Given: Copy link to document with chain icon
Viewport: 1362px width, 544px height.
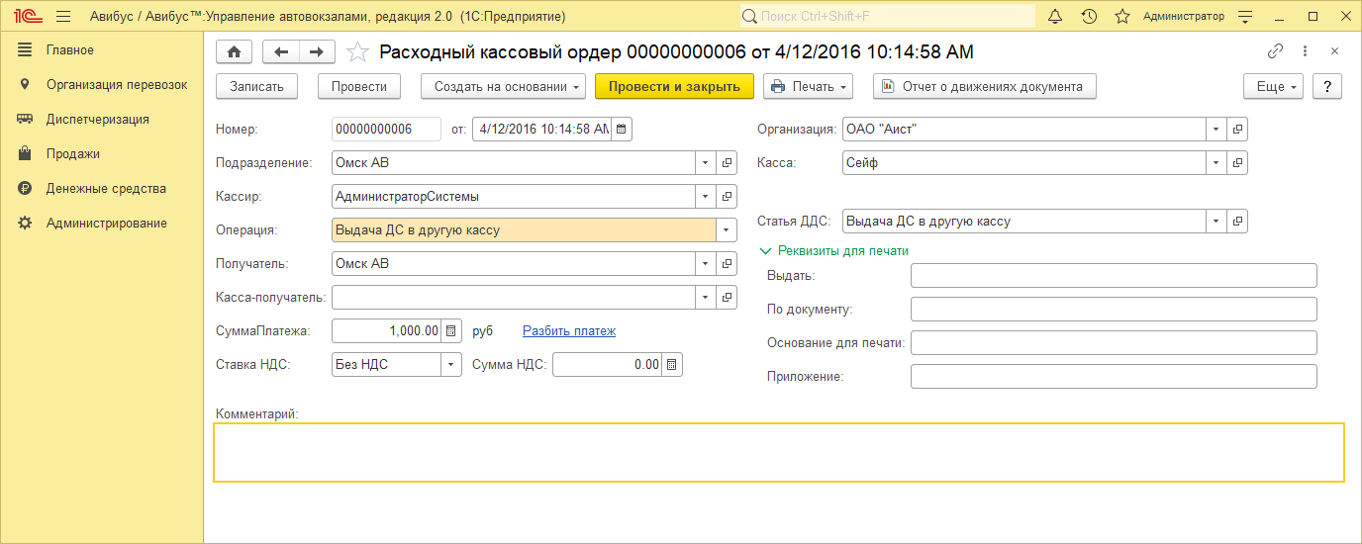Looking at the screenshot, I should click(x=1275, y=51).
